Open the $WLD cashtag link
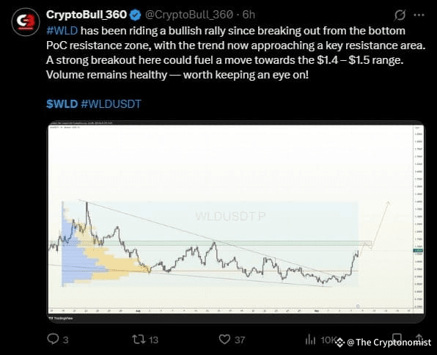Screen dimensions: 437x355 click(x=62, y=104)
